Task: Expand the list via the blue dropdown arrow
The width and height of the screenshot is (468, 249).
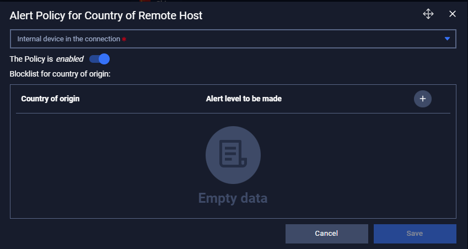Action: tap(447, 39)
